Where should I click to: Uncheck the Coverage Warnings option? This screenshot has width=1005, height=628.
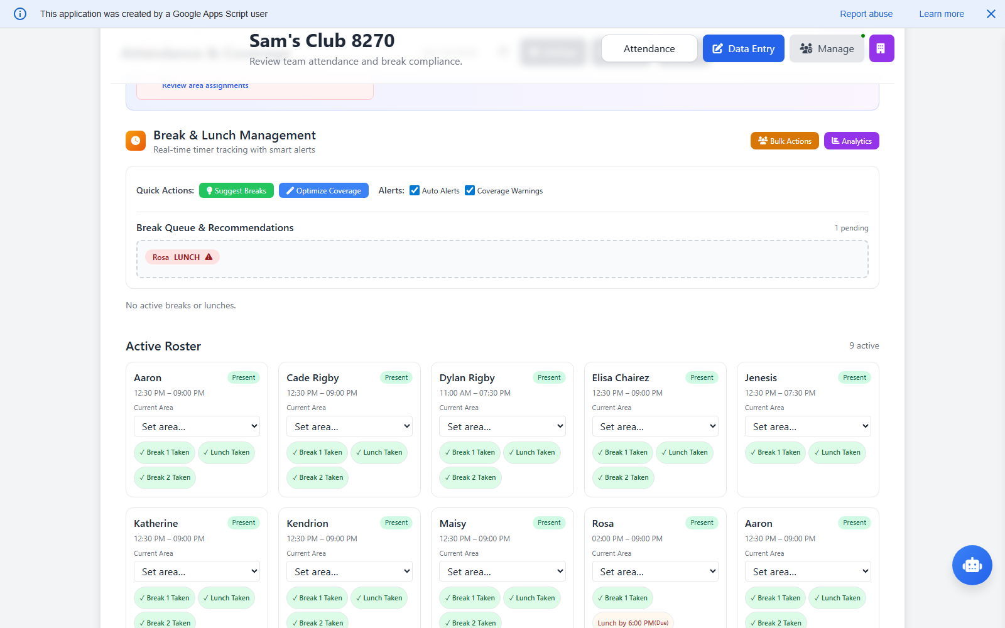(x=469, y=190)
